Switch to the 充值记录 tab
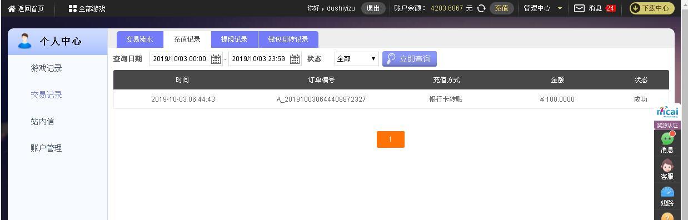Screen dimensions: 688x220 pos(187,39)
